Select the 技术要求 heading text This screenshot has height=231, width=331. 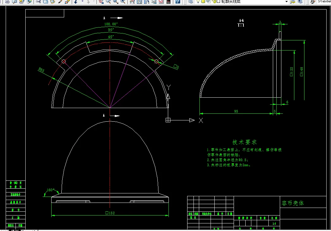tap(244, 142)
